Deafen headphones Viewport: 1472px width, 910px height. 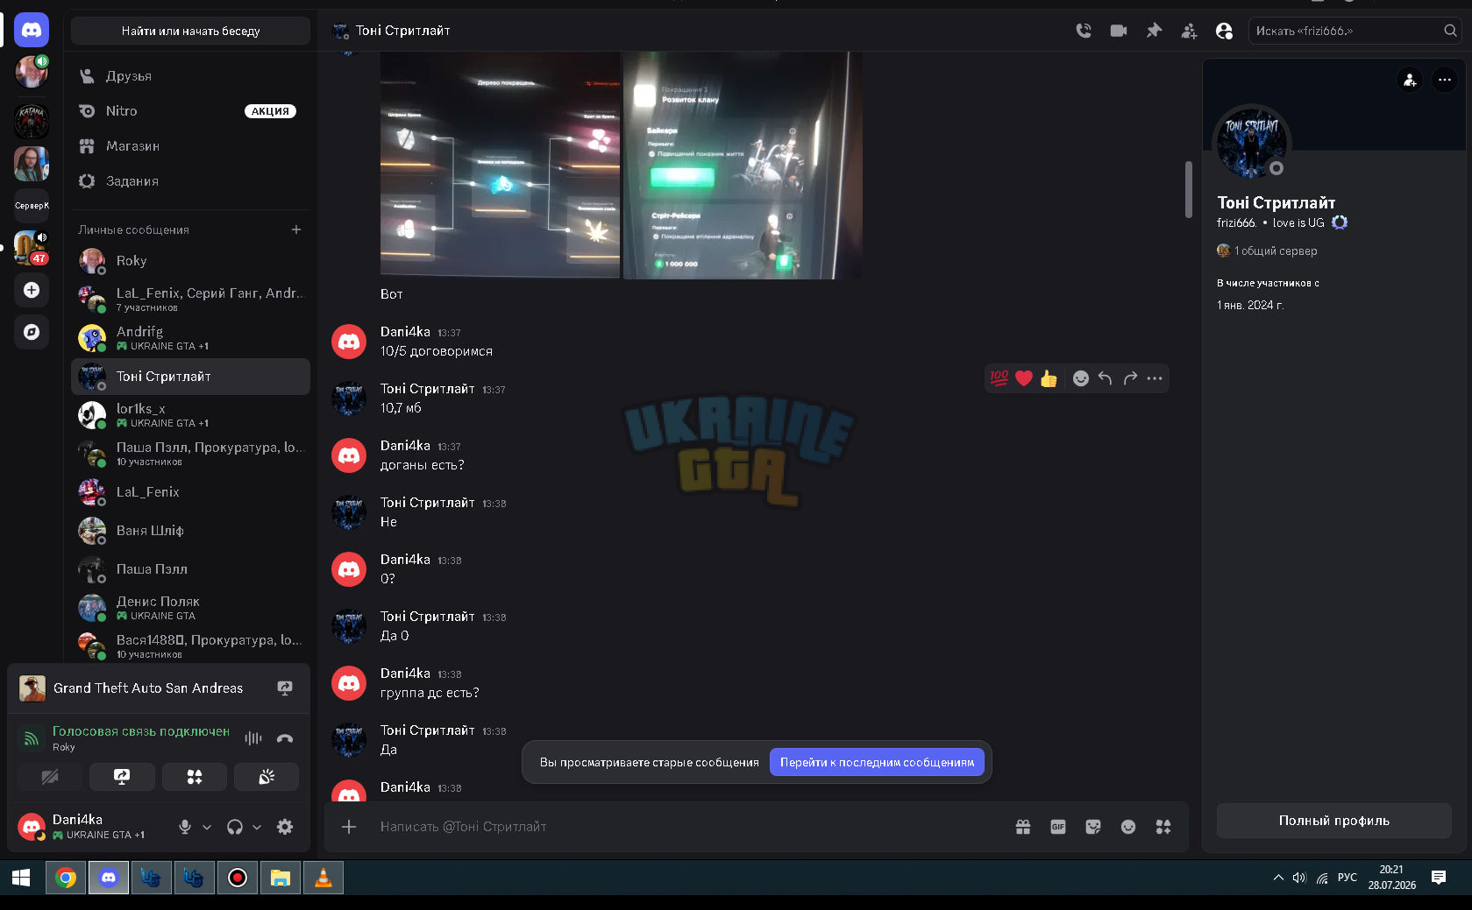coord(235,827)
